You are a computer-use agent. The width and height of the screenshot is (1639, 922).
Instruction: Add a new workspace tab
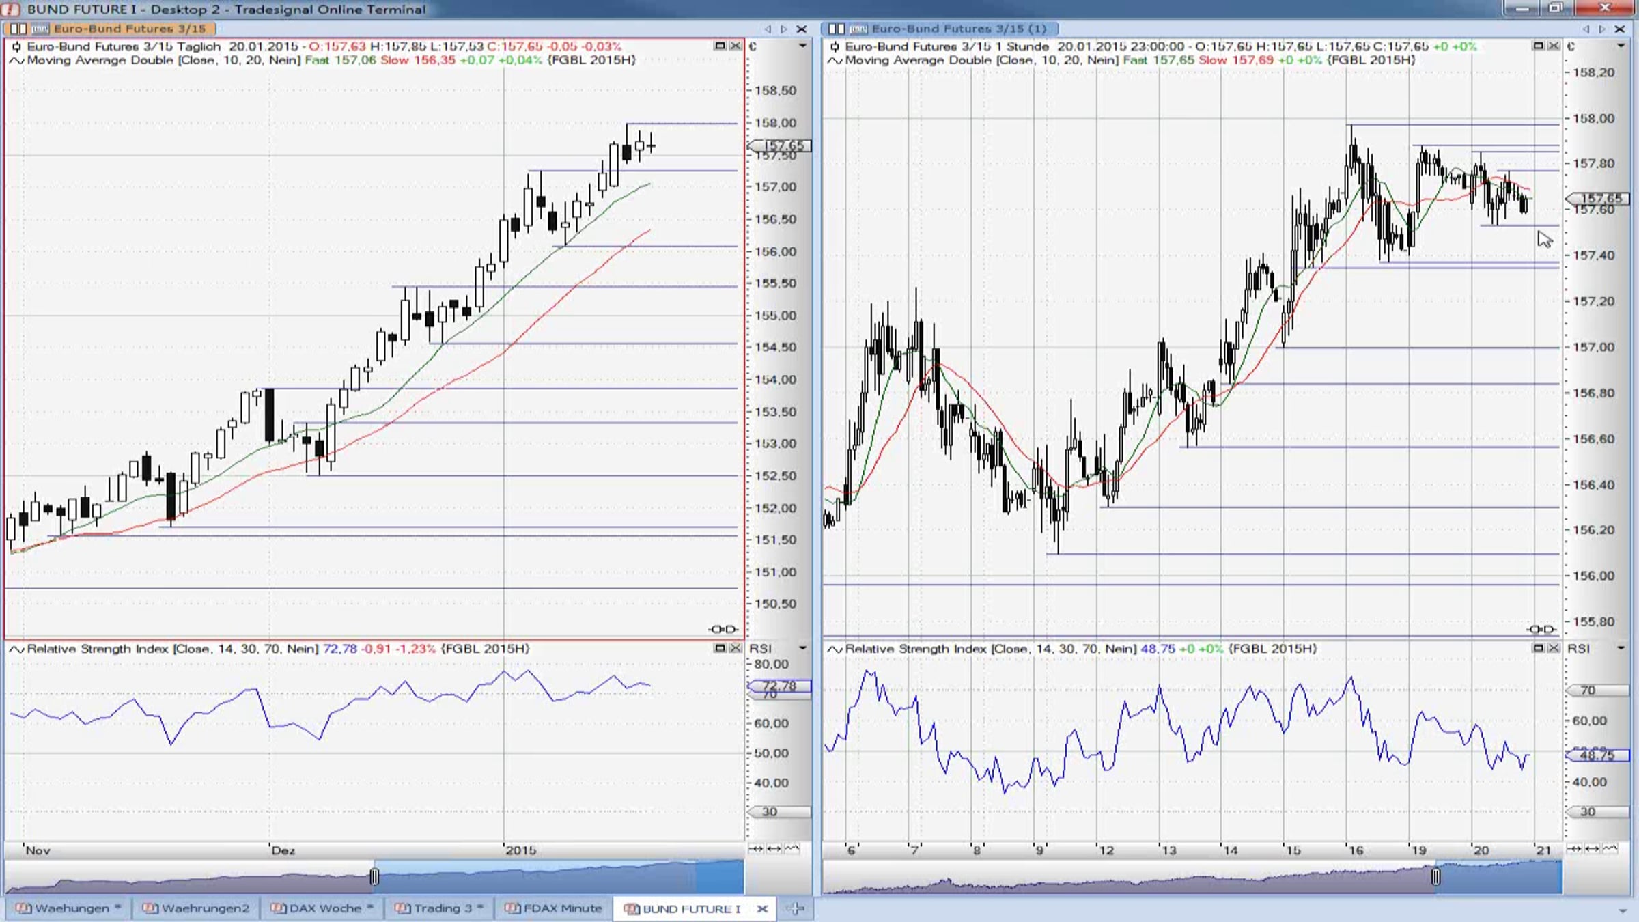tap(795, 908)
